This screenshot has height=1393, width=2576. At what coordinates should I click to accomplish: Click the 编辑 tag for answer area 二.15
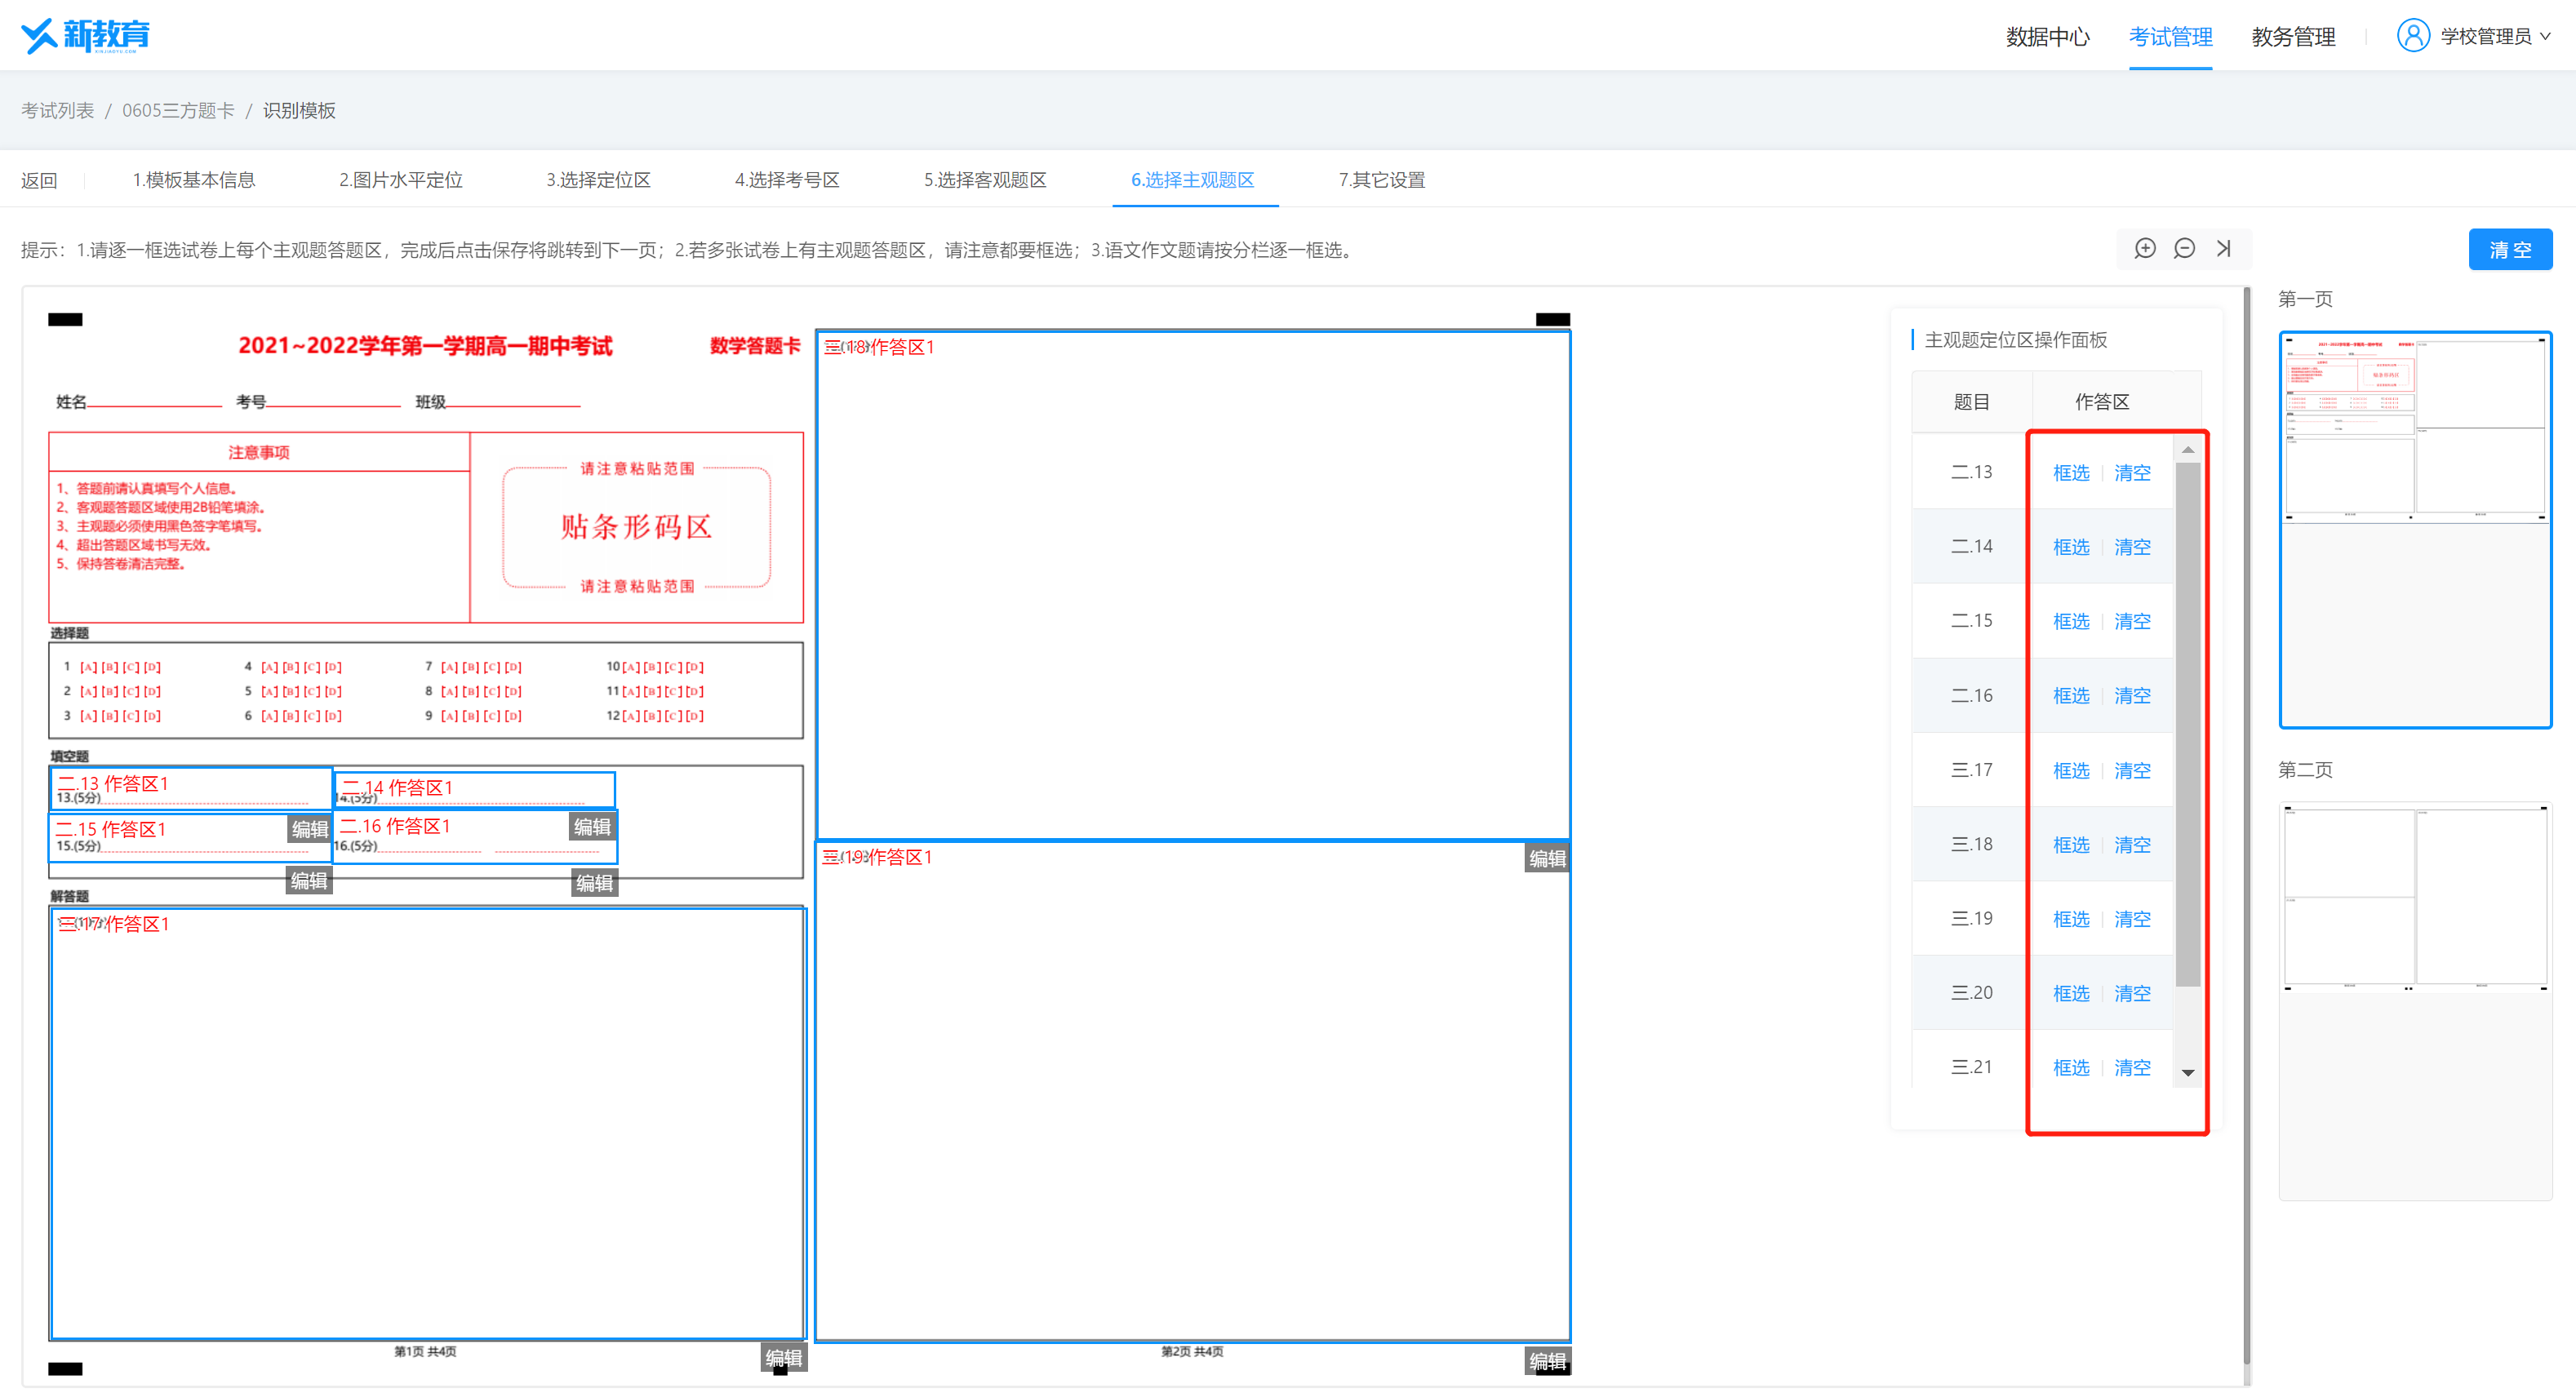coord(308,881)
